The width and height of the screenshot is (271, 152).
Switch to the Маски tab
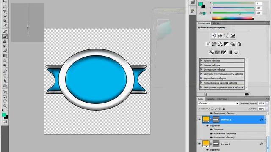point(216,23)
